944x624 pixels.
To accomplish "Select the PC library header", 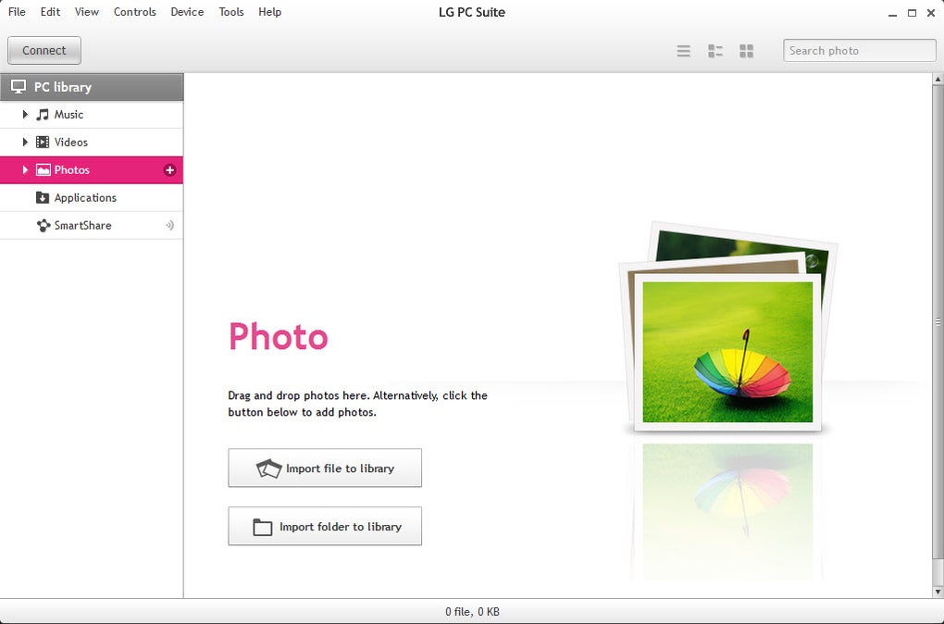I will pyautogui.click(x=92, y=87).
